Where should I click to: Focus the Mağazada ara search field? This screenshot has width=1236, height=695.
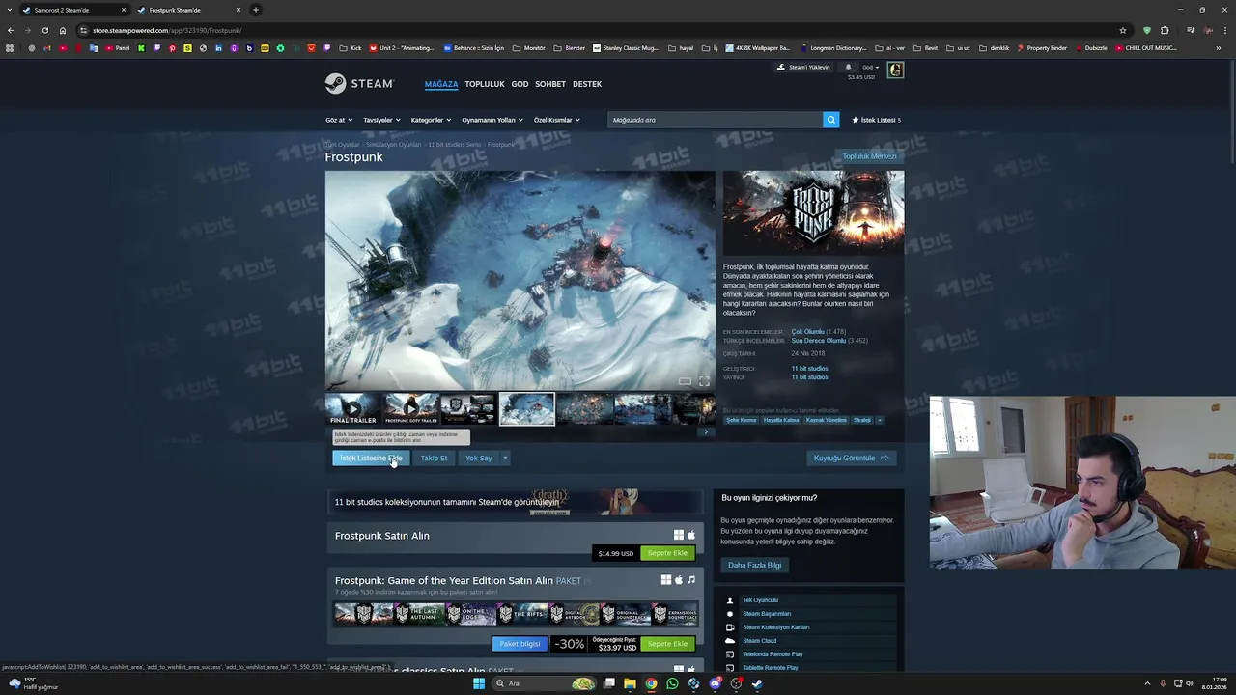click(x=715, y=120)
